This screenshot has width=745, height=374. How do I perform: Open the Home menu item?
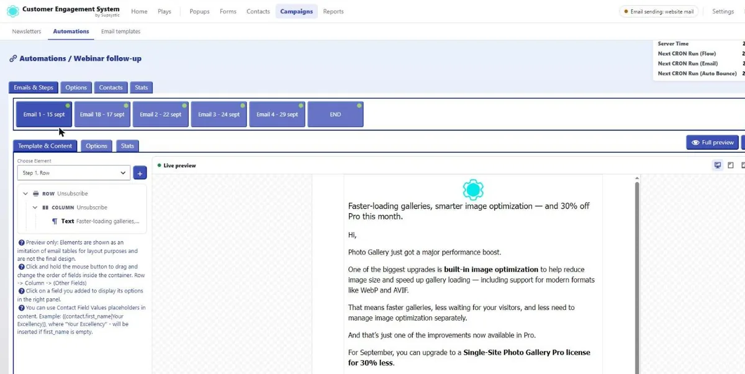coord(140,11)
